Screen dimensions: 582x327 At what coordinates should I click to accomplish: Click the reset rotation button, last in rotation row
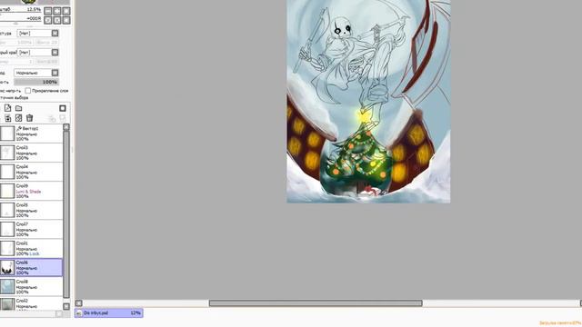(66, 20)
